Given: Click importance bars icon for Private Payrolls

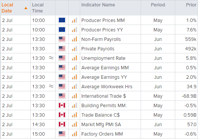Looking at the screenshot, I should [x=74, y=48].
